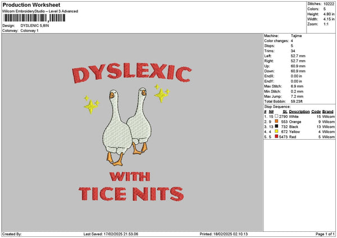Screen dimensions: 337x238
Task: Click the red thread color swatch
Action: [x=276, y=136]
